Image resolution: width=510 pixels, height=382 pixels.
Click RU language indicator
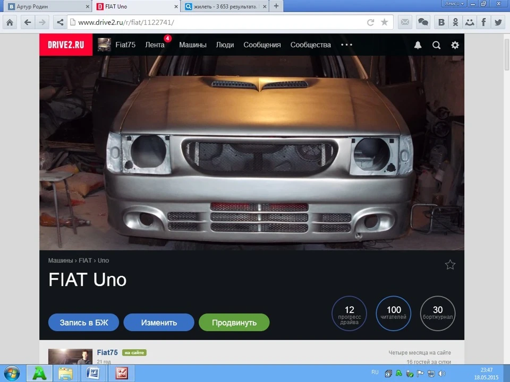pyautogui.click(x=375, y=372)
